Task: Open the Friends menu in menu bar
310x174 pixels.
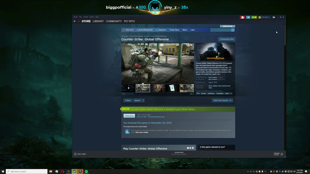Action: (x=86, y=17)
